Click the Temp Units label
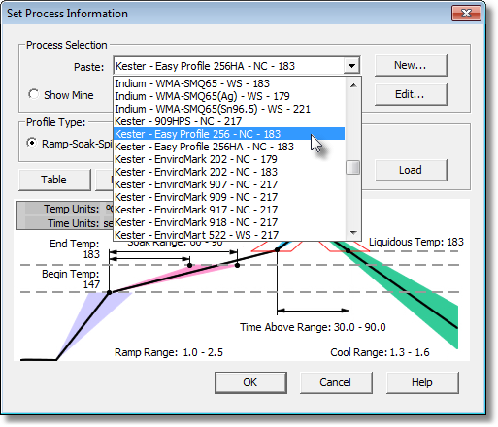The width and height of the screenshot is (498, 427). pyautogui.click(x=72, y=209)
